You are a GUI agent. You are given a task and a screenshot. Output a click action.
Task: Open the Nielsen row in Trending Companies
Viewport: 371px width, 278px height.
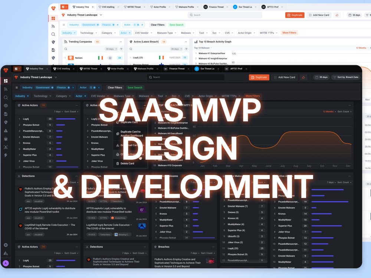tap(93, 58)
